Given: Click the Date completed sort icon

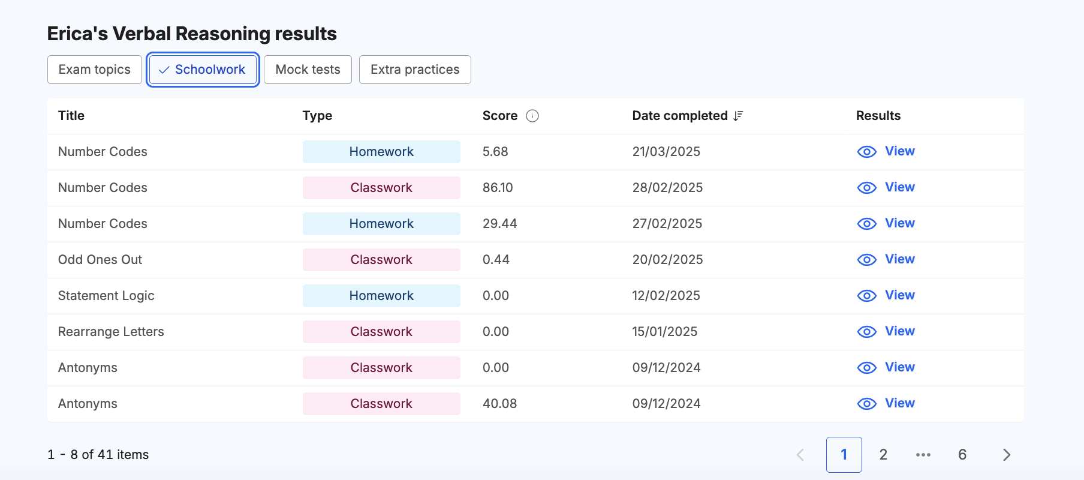Looking at the screenshot, I should [x=738, y=116].
